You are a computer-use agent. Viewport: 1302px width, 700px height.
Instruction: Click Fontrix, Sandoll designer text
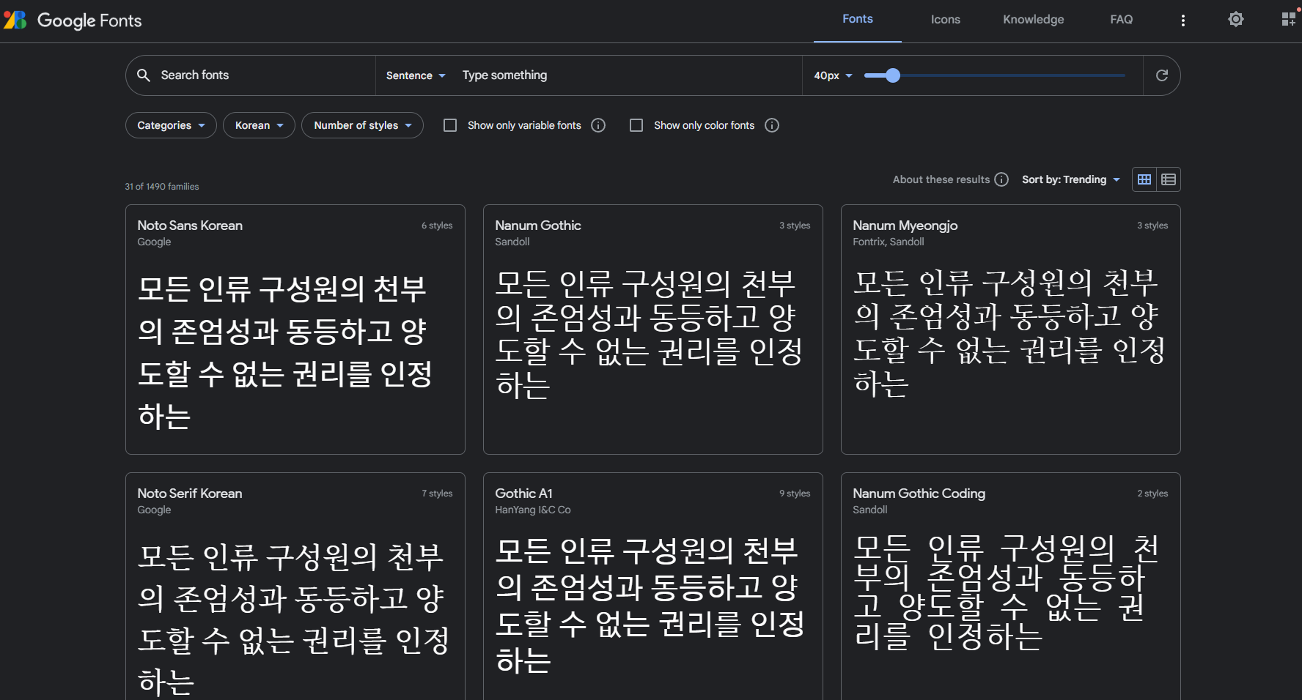point(889,242)
